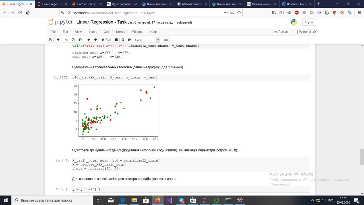Paste cells below icon

[x=80, y=40]
